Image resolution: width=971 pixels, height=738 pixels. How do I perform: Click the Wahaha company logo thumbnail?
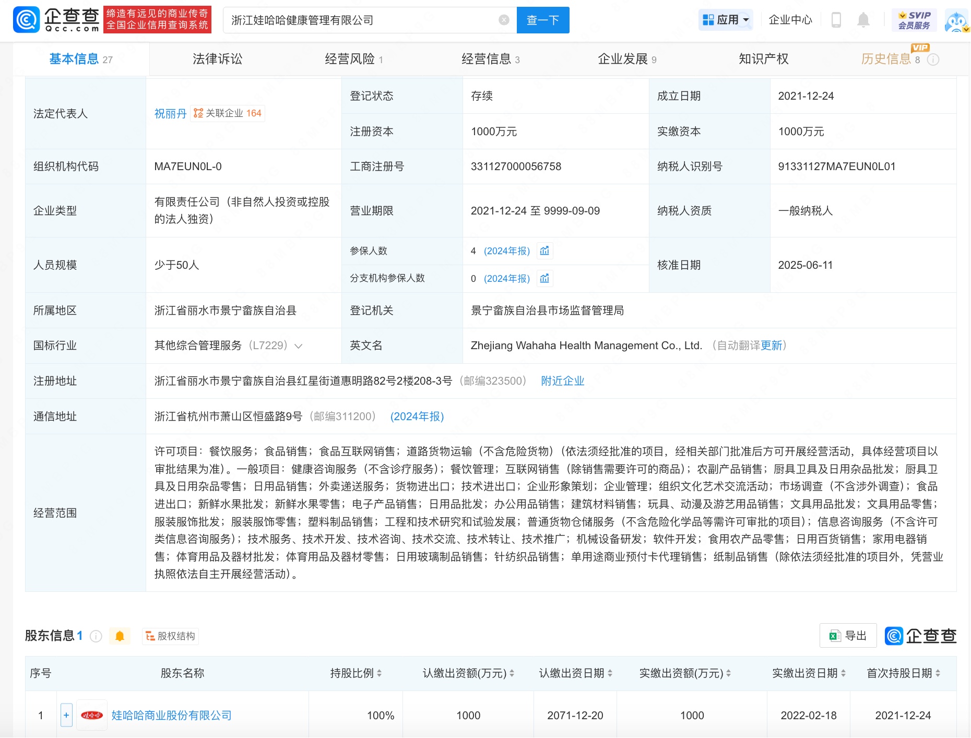(x=92, y=715)
